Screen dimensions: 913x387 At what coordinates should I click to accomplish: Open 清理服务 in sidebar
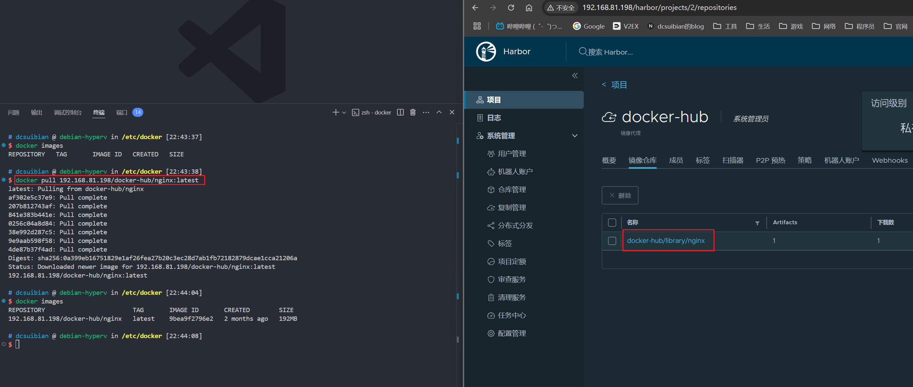507,297
